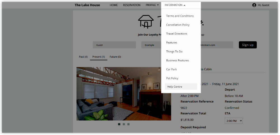Click the guest user avatar icon
The height and width of the screenshot is (135, 280).
(254, 5)
